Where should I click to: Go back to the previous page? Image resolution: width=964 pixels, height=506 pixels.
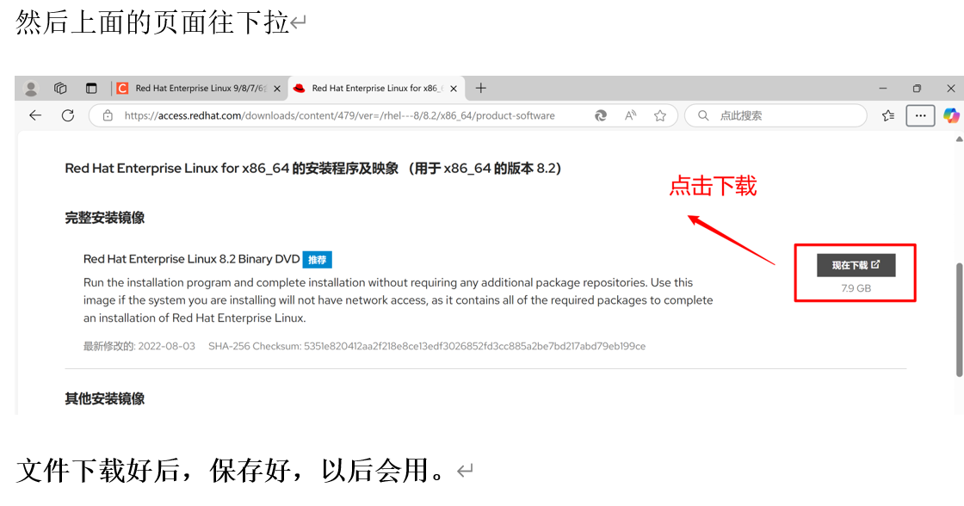pyautogui.click(x=35, y=115)
